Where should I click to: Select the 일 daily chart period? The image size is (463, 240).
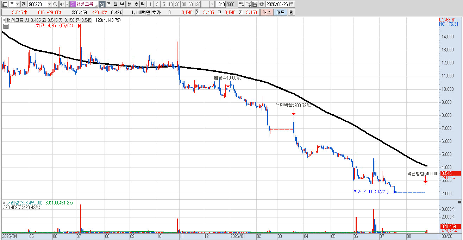(x=102, y=4)
